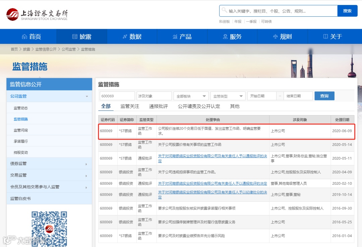Open the 服务 services navigation item

click(x=232, y=36)
